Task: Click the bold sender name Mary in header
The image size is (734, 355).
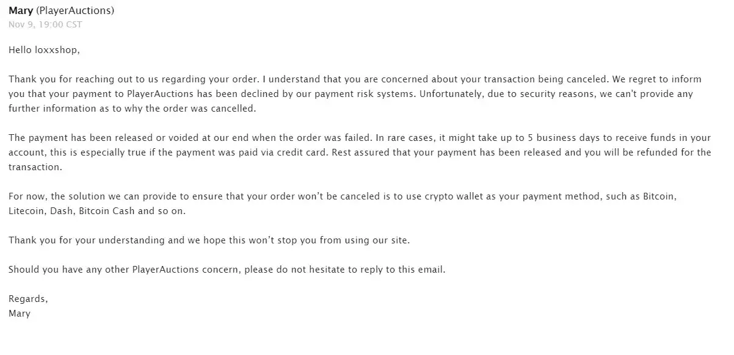Action: pyautogui.click(x=21, y=11)
